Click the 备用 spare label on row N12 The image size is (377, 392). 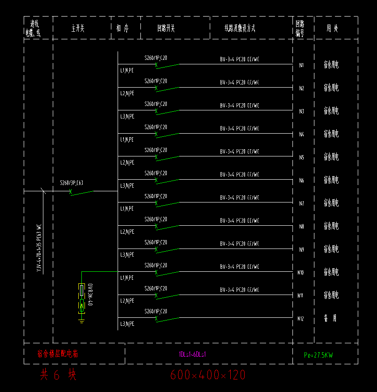[x=330, y=318]
